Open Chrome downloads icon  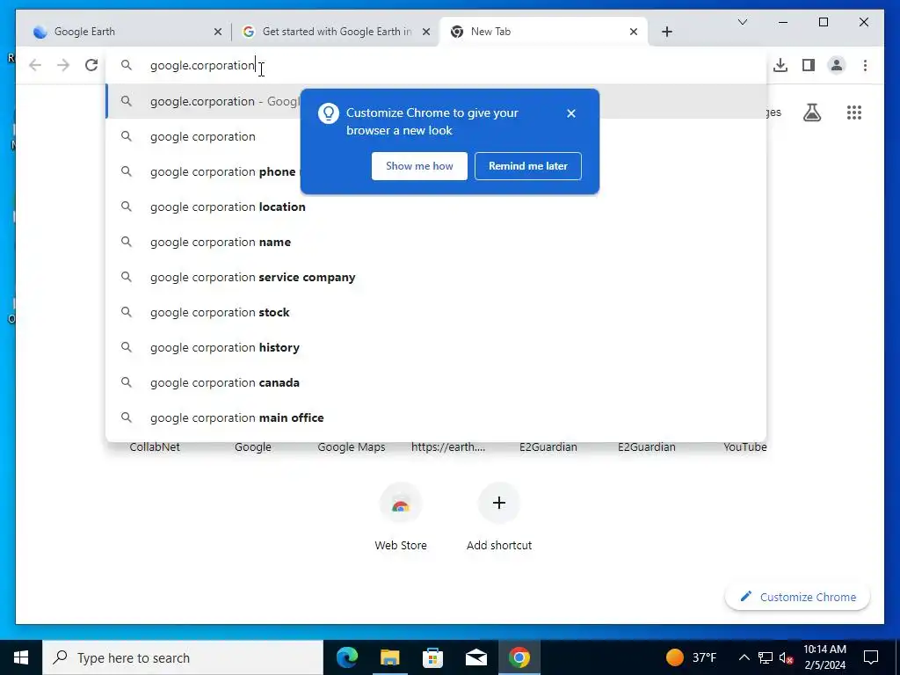780,65
